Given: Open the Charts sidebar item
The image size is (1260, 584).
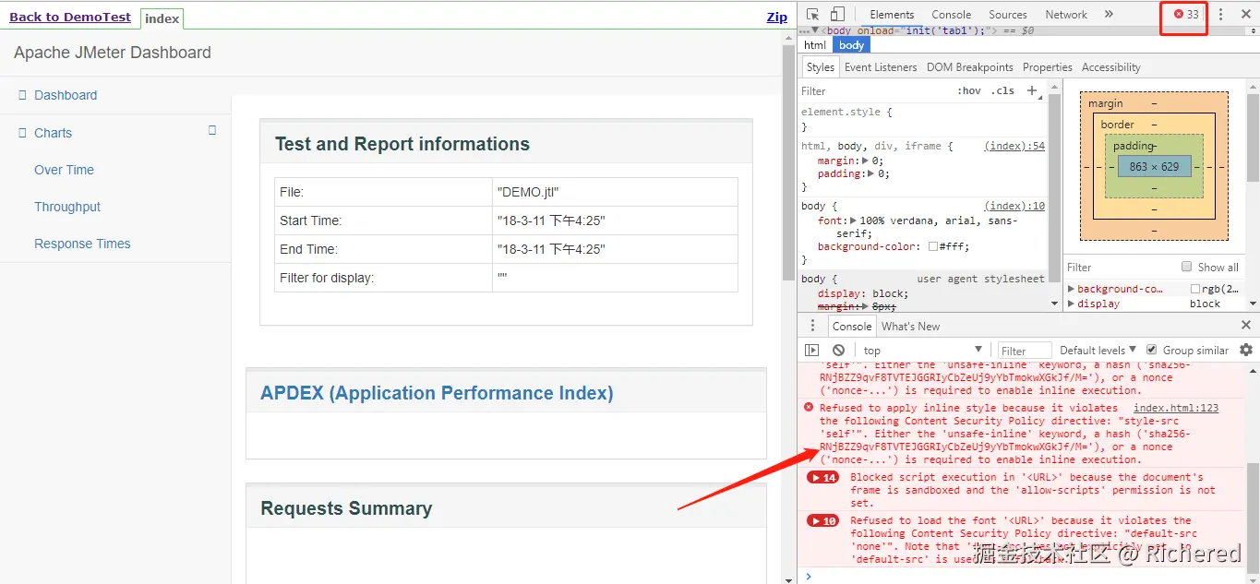Looking at the screenshot, I should 53,133.
